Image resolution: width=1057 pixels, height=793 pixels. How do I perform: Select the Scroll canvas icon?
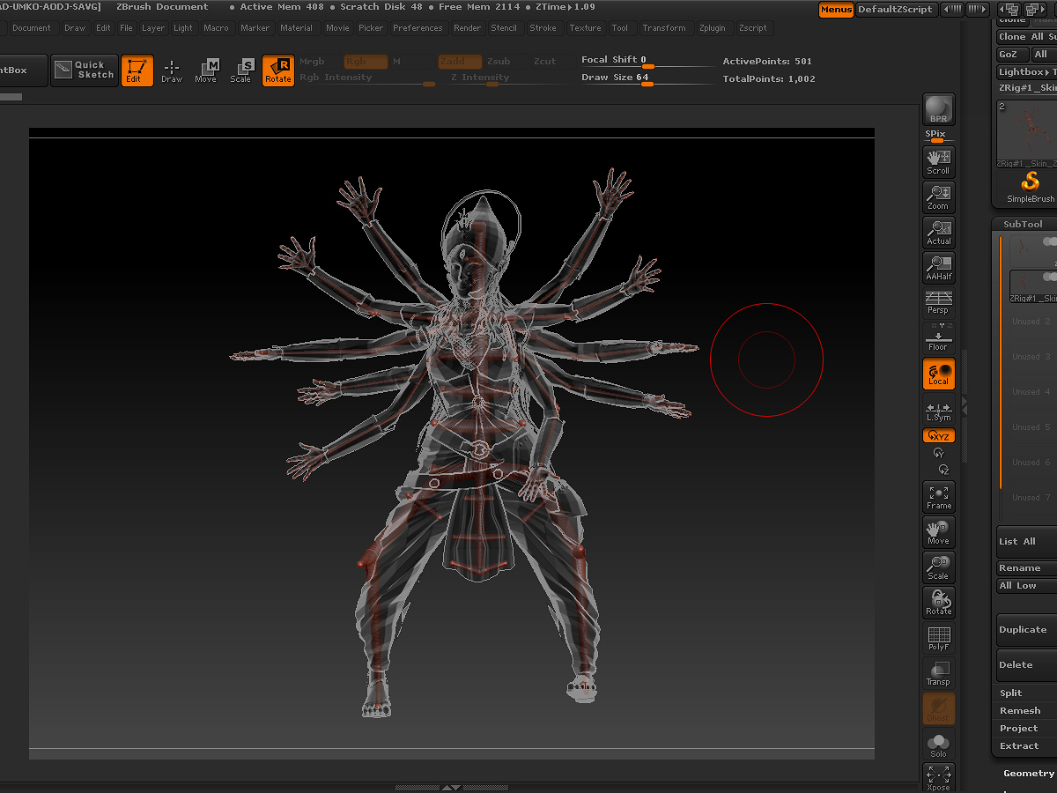(x=938, y=162)
